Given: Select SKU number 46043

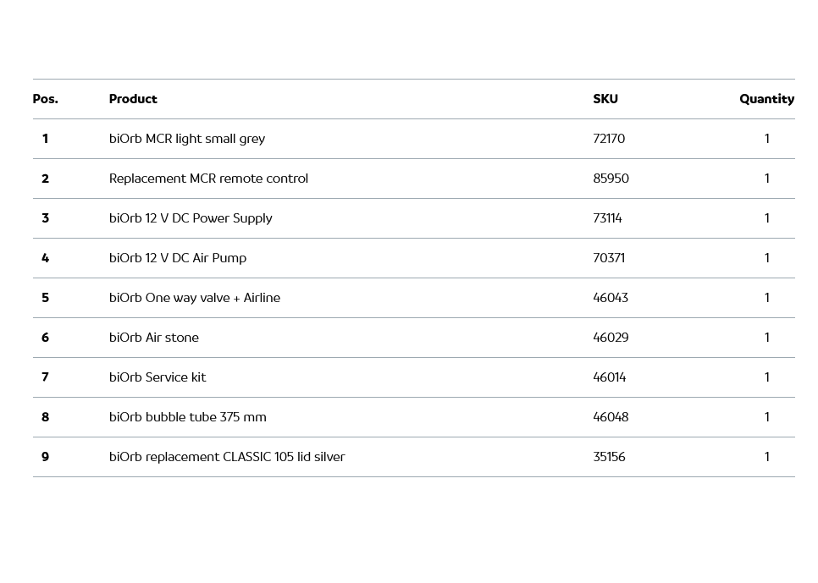Looking at the screenshot, I should (611, 298).
